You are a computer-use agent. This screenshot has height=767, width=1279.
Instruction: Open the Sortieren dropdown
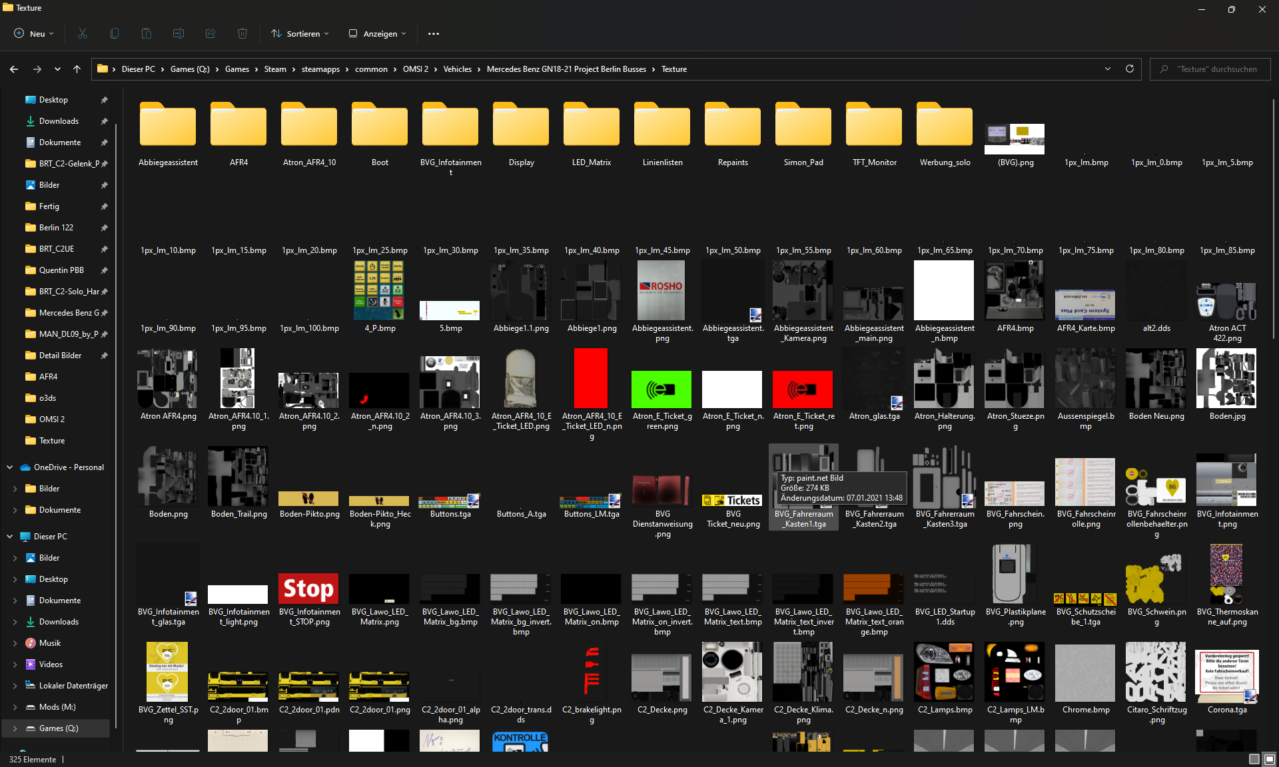click(300, 33)
